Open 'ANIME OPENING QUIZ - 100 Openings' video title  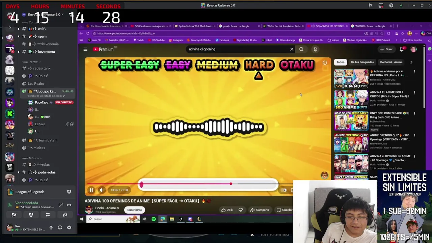point(389,137)
